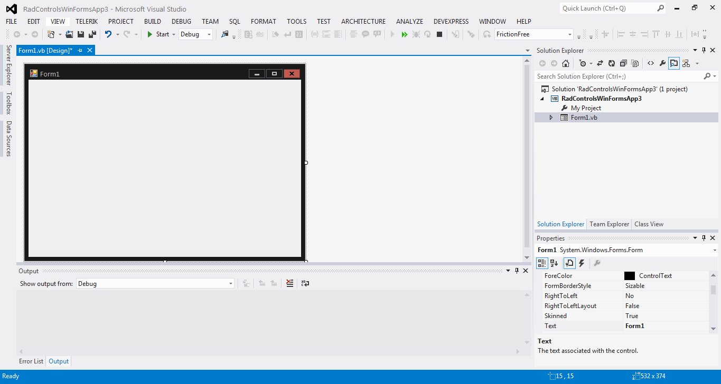Open the TELERIK menu
Image resolution: width=721 pixels, height=384 pixels.
[x=87, y=22]
